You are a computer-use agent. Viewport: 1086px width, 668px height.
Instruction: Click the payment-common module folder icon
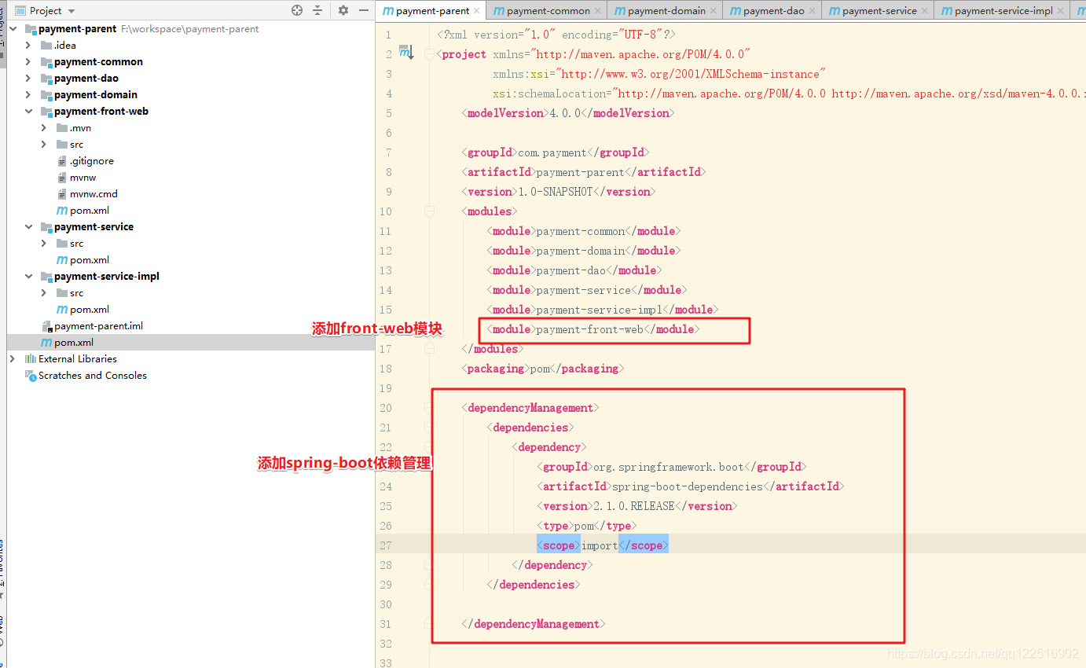(46, 62)
